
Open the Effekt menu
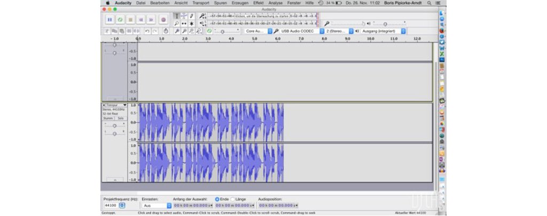[258, 3]
